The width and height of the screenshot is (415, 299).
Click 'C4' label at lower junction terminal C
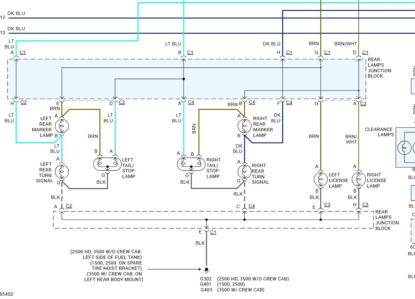pos(252,206)
